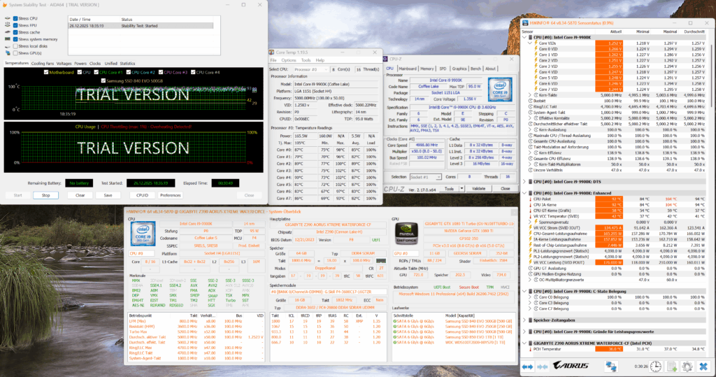
Task: Click the Validate button in CPU-Z
Action: [x=478, y=189]
